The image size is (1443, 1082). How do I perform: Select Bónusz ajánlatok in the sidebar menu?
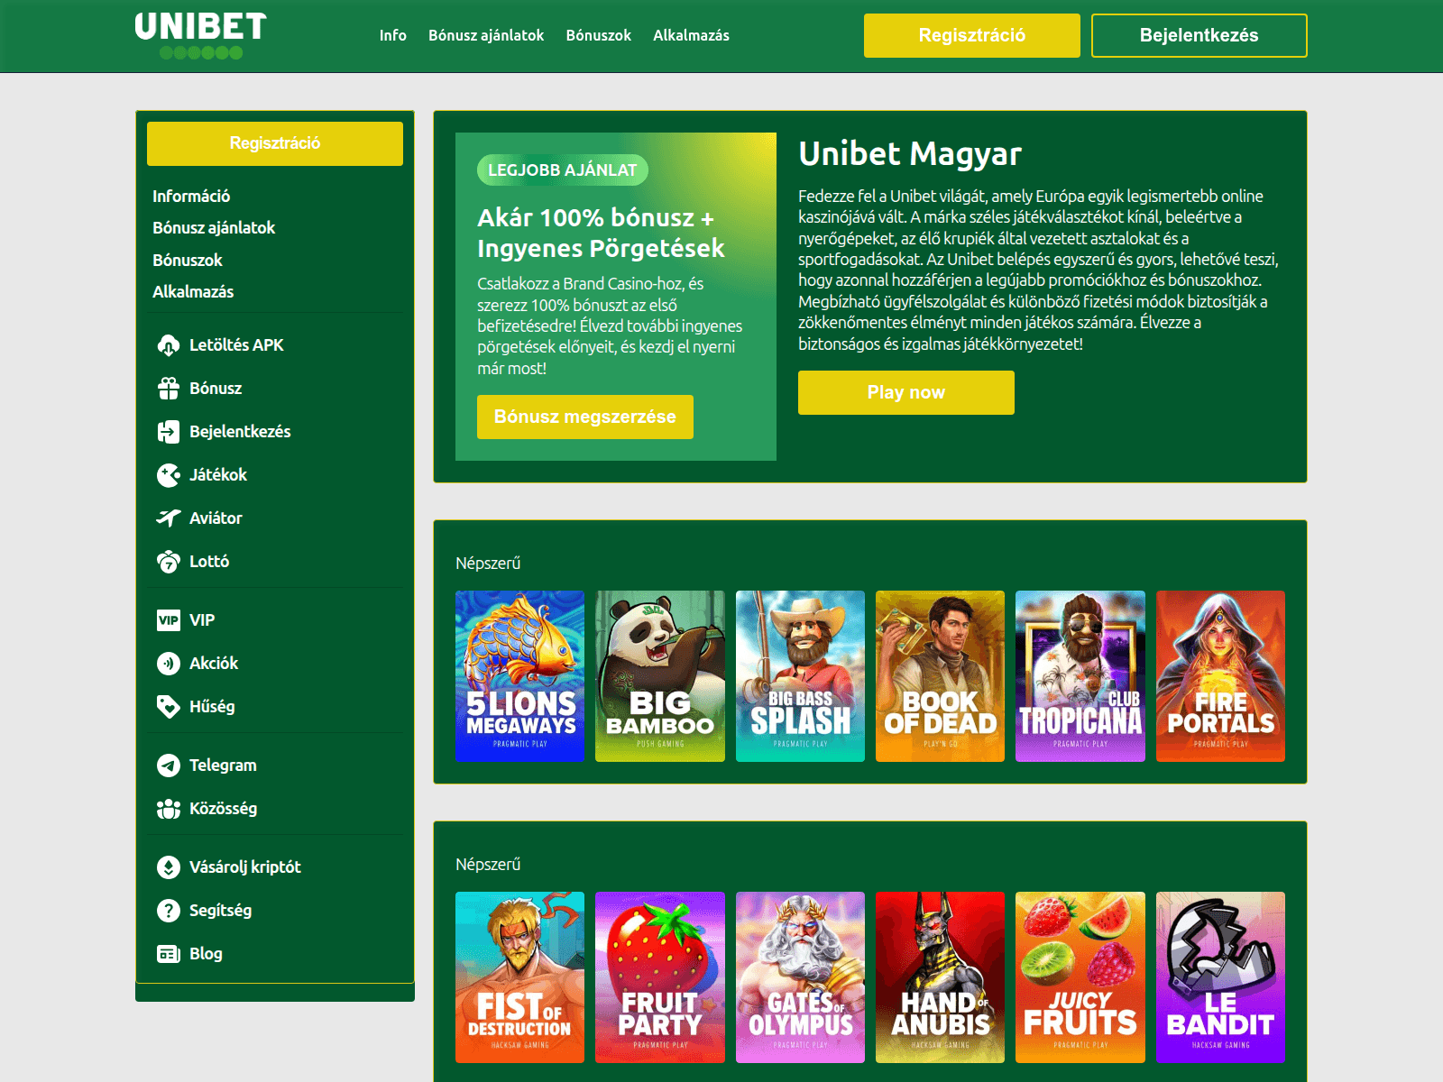214,227
